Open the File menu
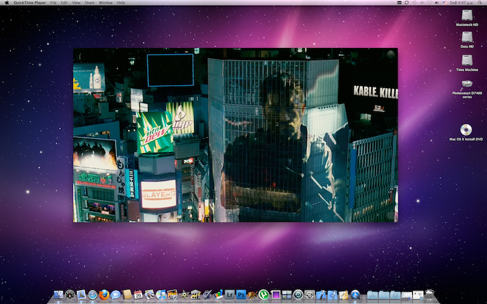This screenshot has height=304, width=487. point(54,2)
